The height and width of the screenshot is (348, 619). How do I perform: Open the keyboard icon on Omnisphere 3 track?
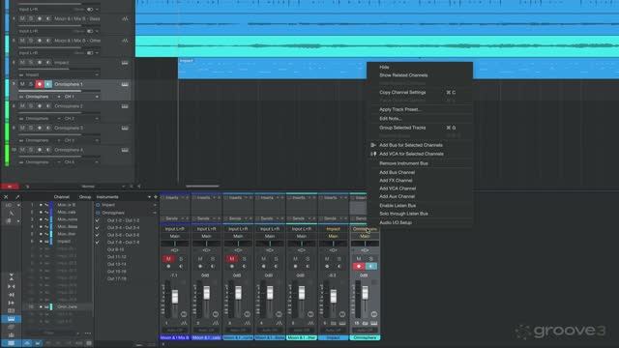[125, 128]
